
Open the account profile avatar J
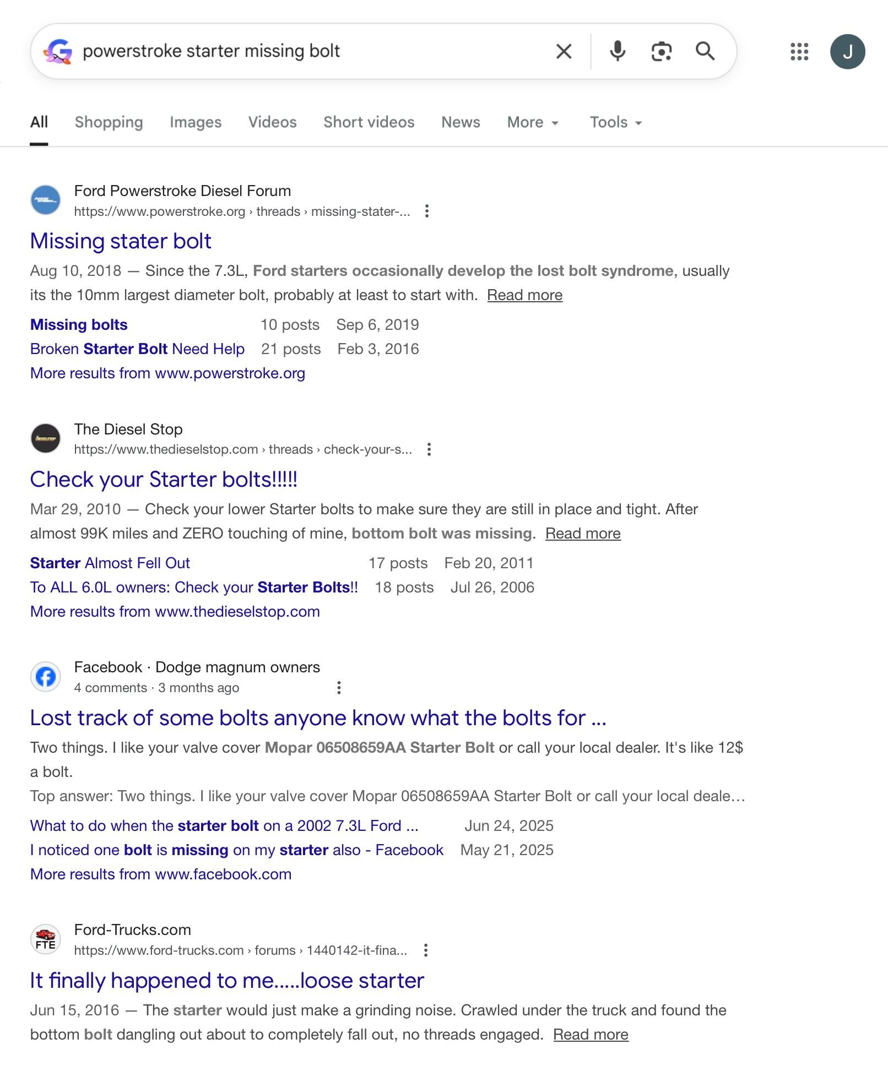pyautogui.click(x=847, y=52)
